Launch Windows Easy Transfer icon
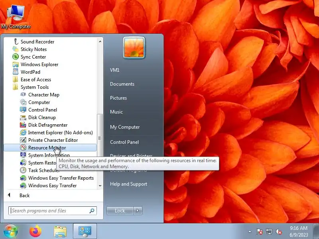The height and width of the screenshot is (239, 319). [23, 185]
